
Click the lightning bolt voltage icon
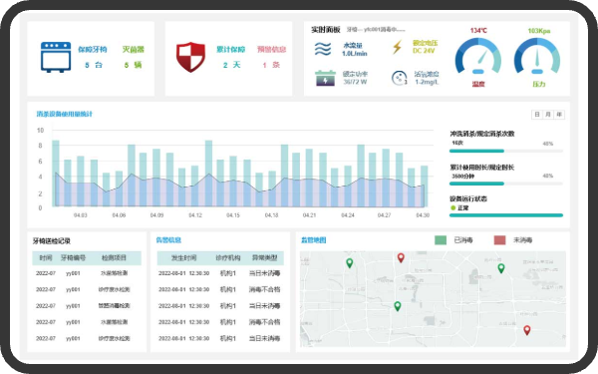[x=397, y=47]
